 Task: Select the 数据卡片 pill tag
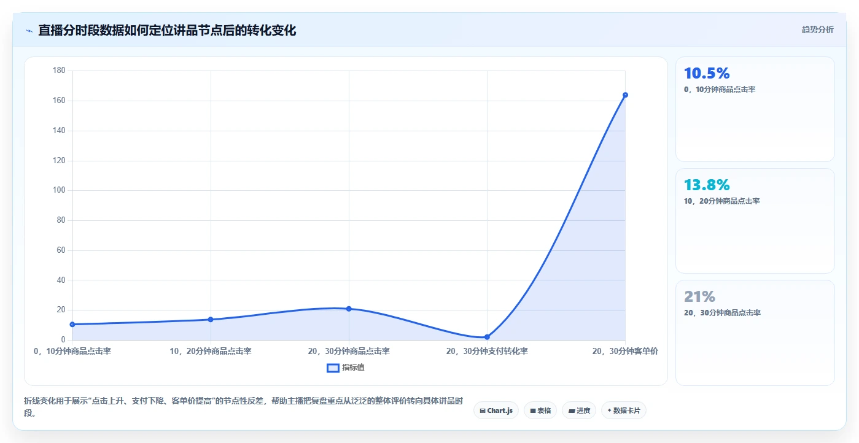(624, 410)
